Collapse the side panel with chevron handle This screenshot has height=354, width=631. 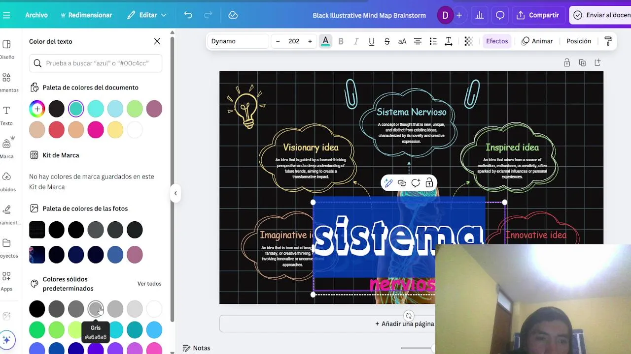click(x=175, y=193)
